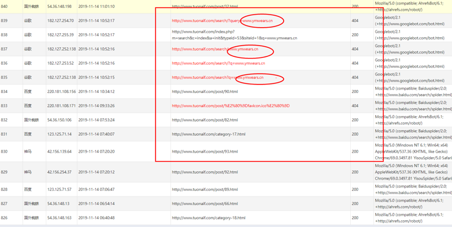The height and width of the screenshot is (227, 452).
Task: Select IP address 123.125.71.14
Action: 58,134
